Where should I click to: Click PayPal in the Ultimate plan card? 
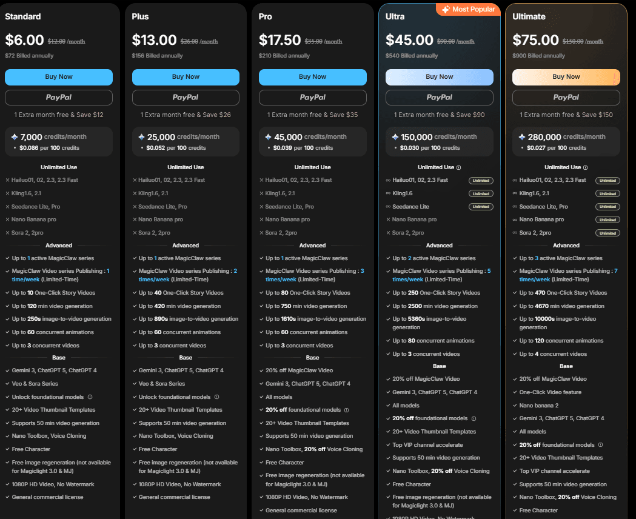(566, 97)
